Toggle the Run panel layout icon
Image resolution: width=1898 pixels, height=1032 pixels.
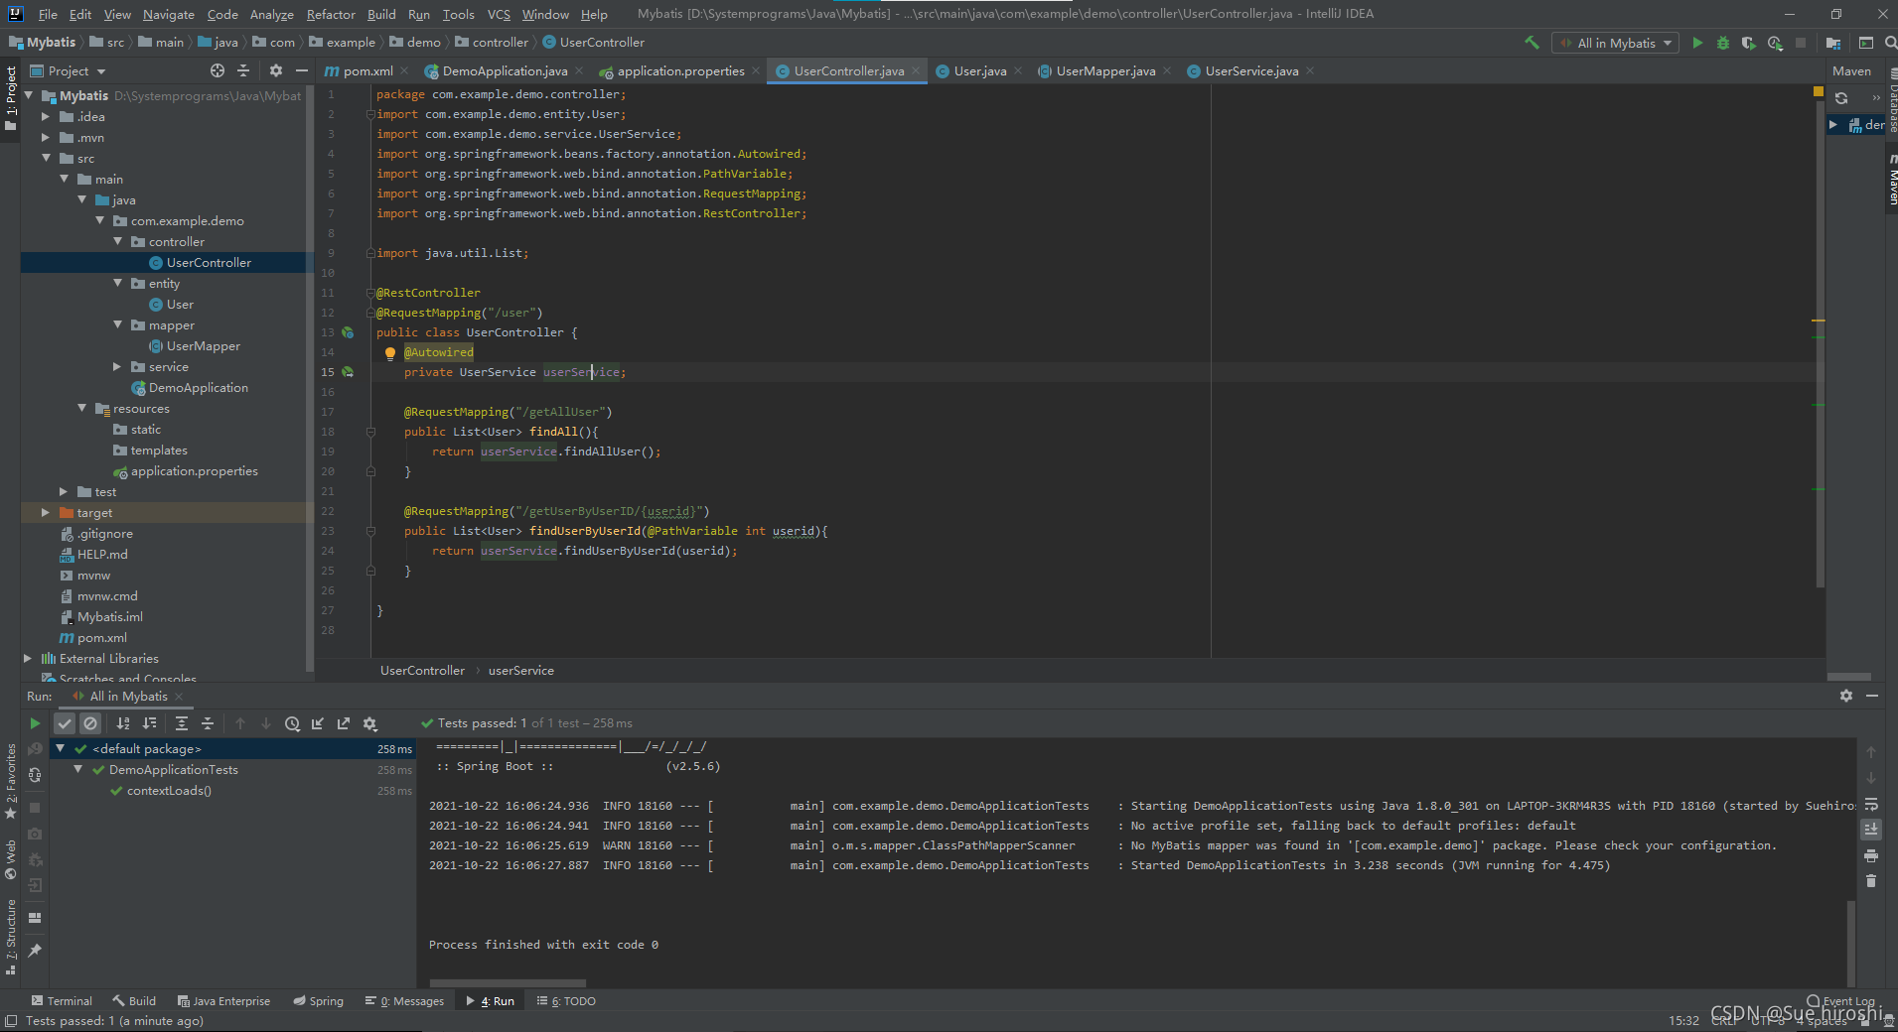[x=35, y=918]
